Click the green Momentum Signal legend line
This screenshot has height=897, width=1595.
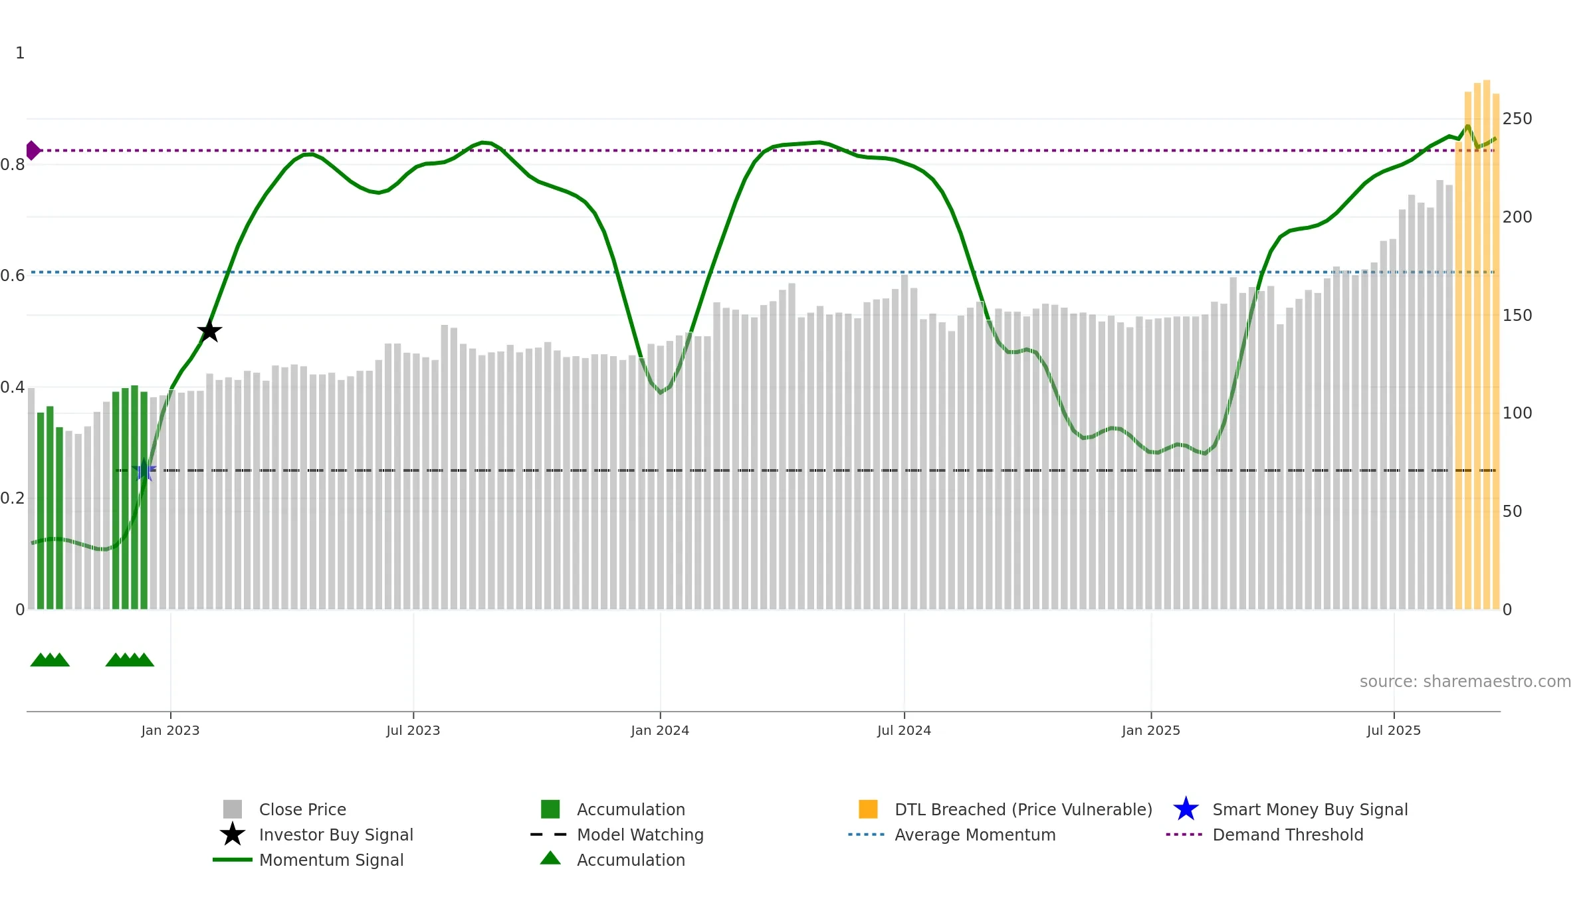[x=233, y=860]
